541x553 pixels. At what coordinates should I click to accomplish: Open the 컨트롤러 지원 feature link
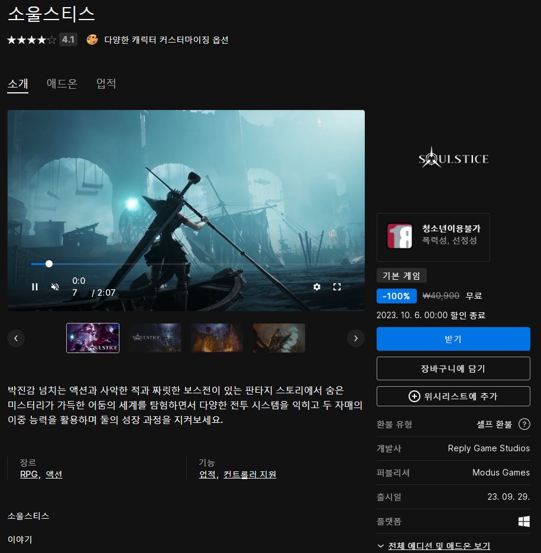pos(250,474)
